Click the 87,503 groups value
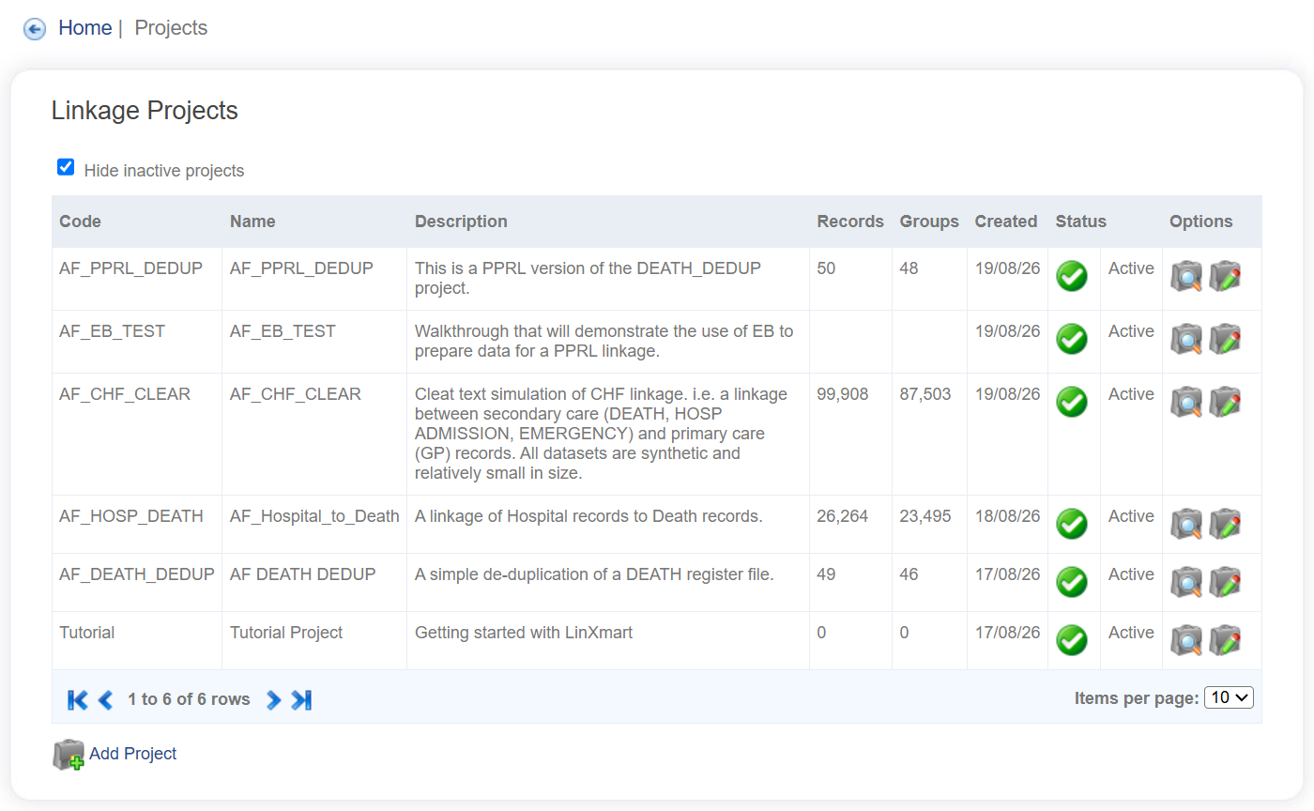The height and width of the screenshot is (811, 1314). click(x=925, y=394)
